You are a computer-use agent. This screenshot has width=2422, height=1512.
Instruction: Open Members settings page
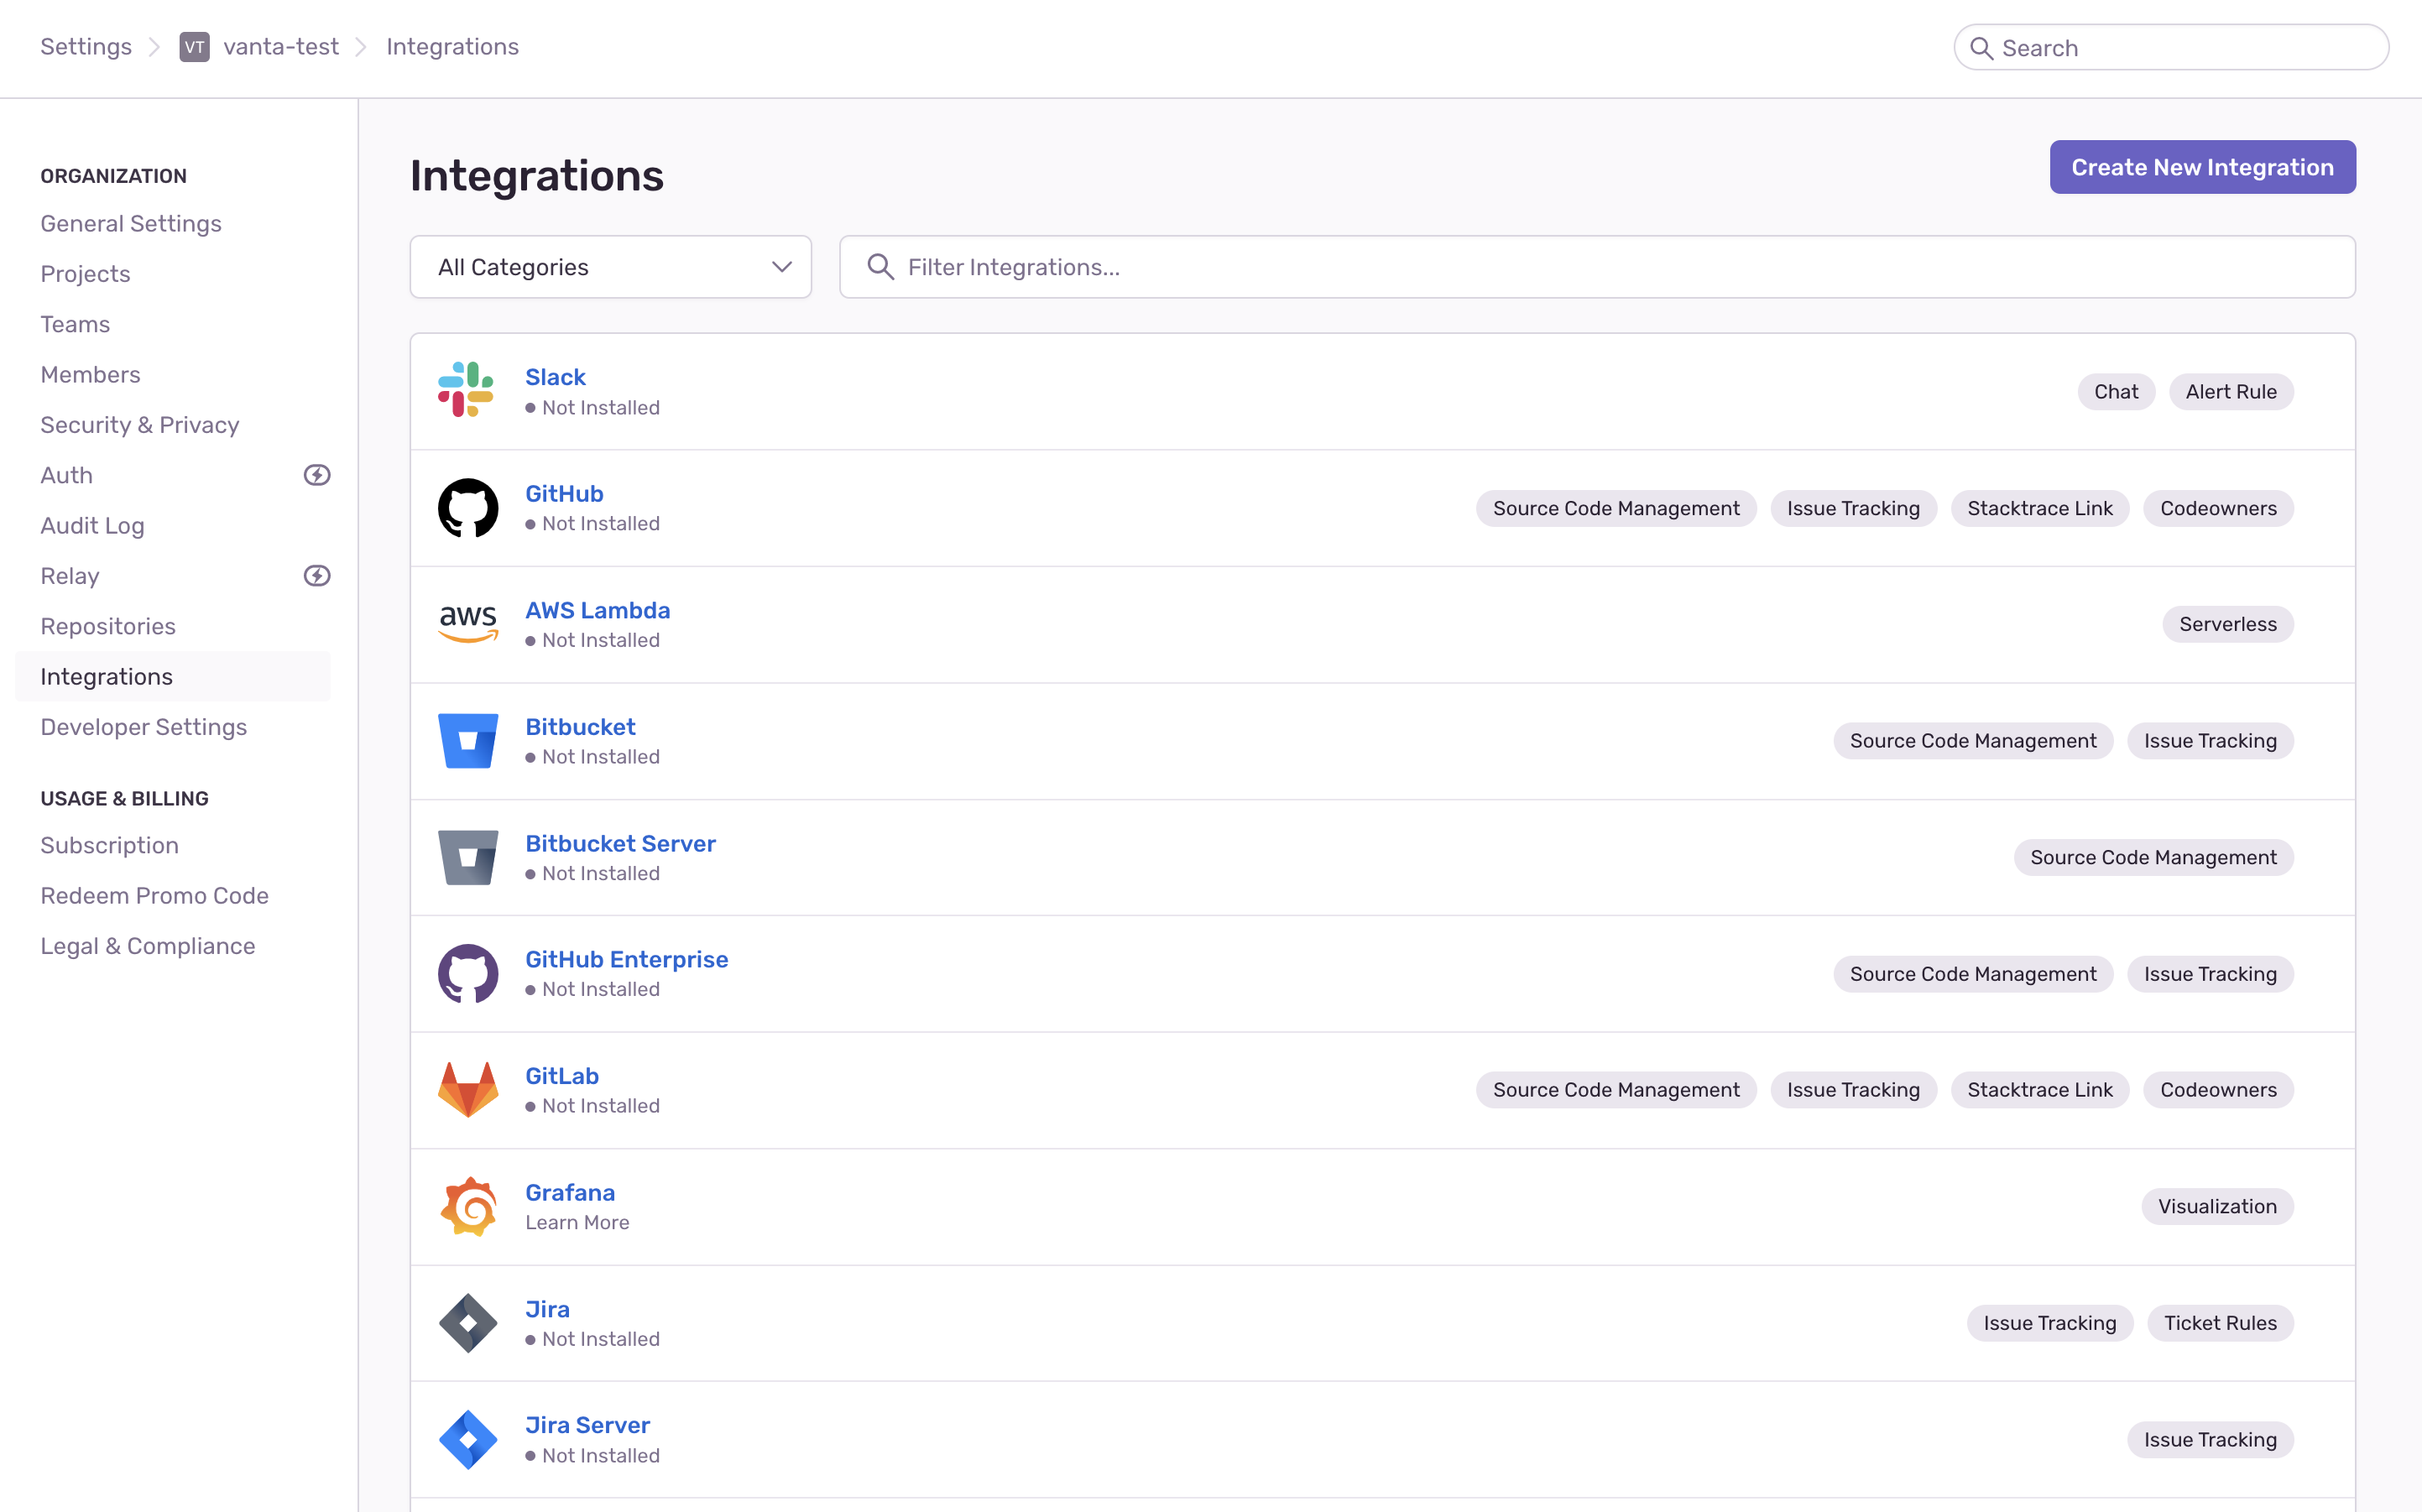[x=90, y=374]
